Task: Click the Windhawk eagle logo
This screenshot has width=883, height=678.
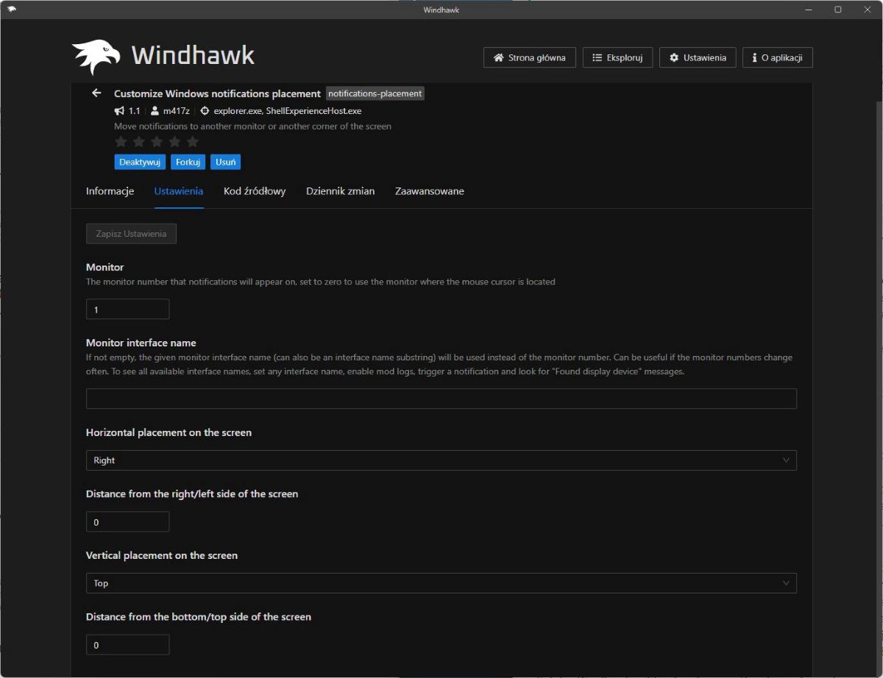Action: pos(96,57)
